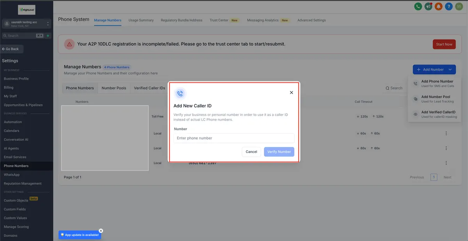Open the megaphone announcements icon
The height and width of the screenshot is (241, 468).
click(429, 7)
